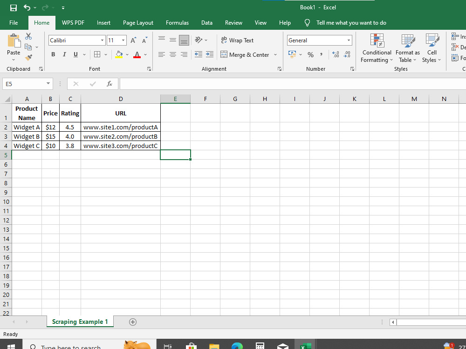Click Format as Table button
The width and height of the screenshot is (466, 349).
click(408, 48)
